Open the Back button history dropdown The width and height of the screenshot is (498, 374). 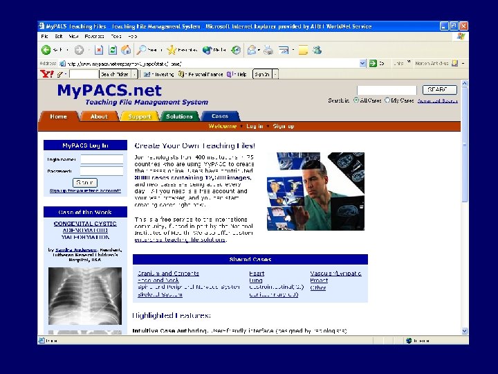(x=68, y=50)
